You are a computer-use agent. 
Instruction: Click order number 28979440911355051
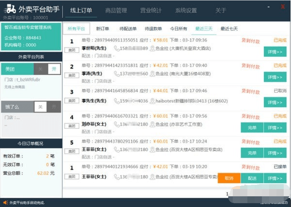tap(116, 40)
